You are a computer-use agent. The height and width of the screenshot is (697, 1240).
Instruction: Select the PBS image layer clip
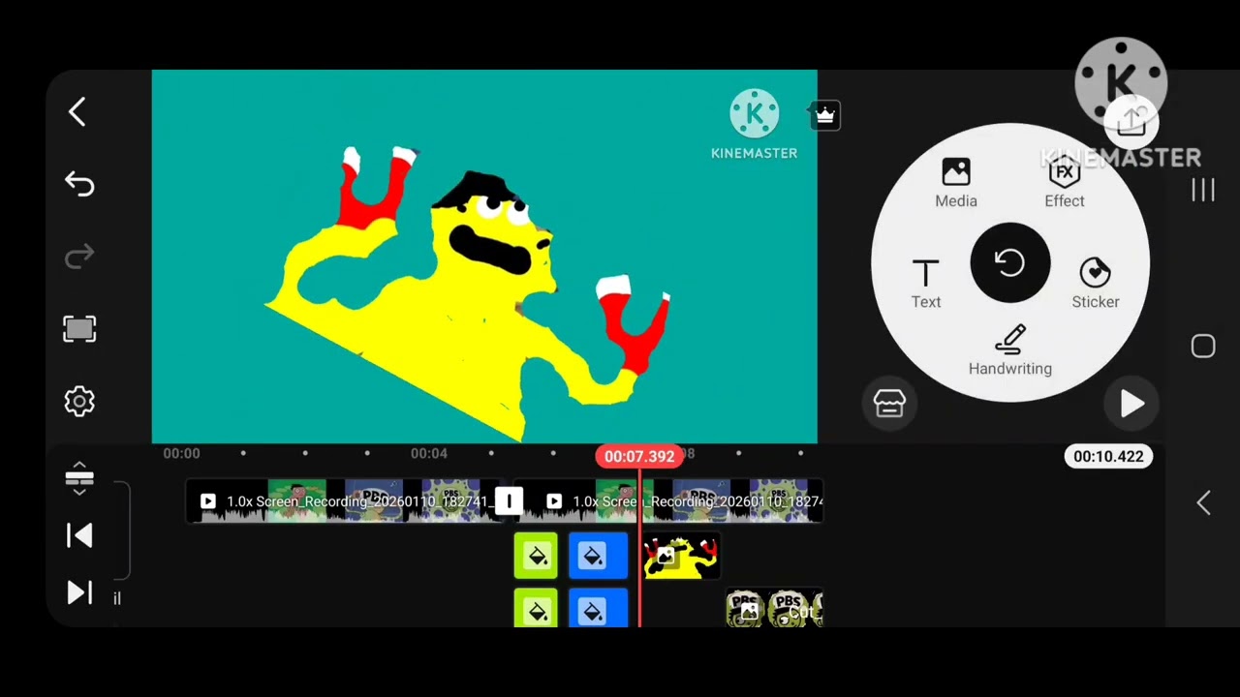point(774,610)
